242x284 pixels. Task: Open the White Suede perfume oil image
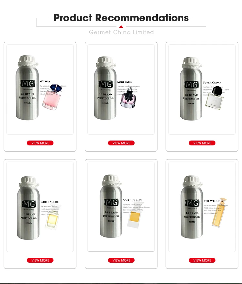40,207
